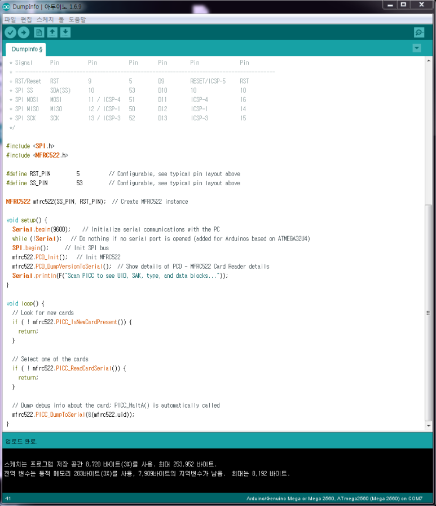Screen dimensions: 436x506
Task: Click the console line starting with '스케치는 프로그램 저장 공간'
Action: coord(111,464)
